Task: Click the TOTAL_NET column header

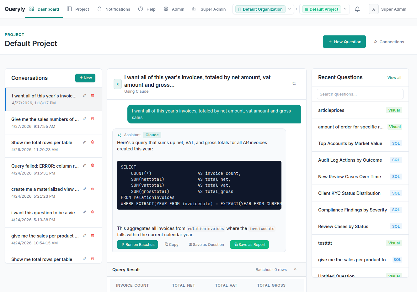Action: [x=184, y=285]
